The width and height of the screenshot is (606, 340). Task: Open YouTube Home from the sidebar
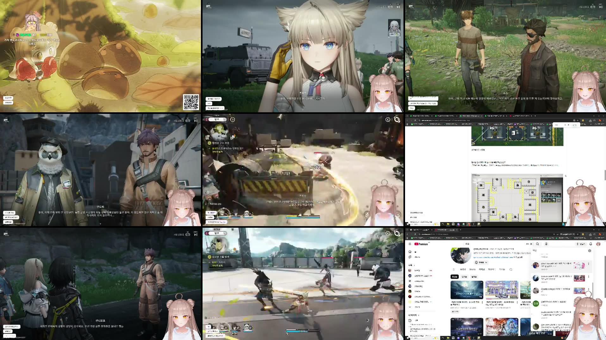point(410,252)
